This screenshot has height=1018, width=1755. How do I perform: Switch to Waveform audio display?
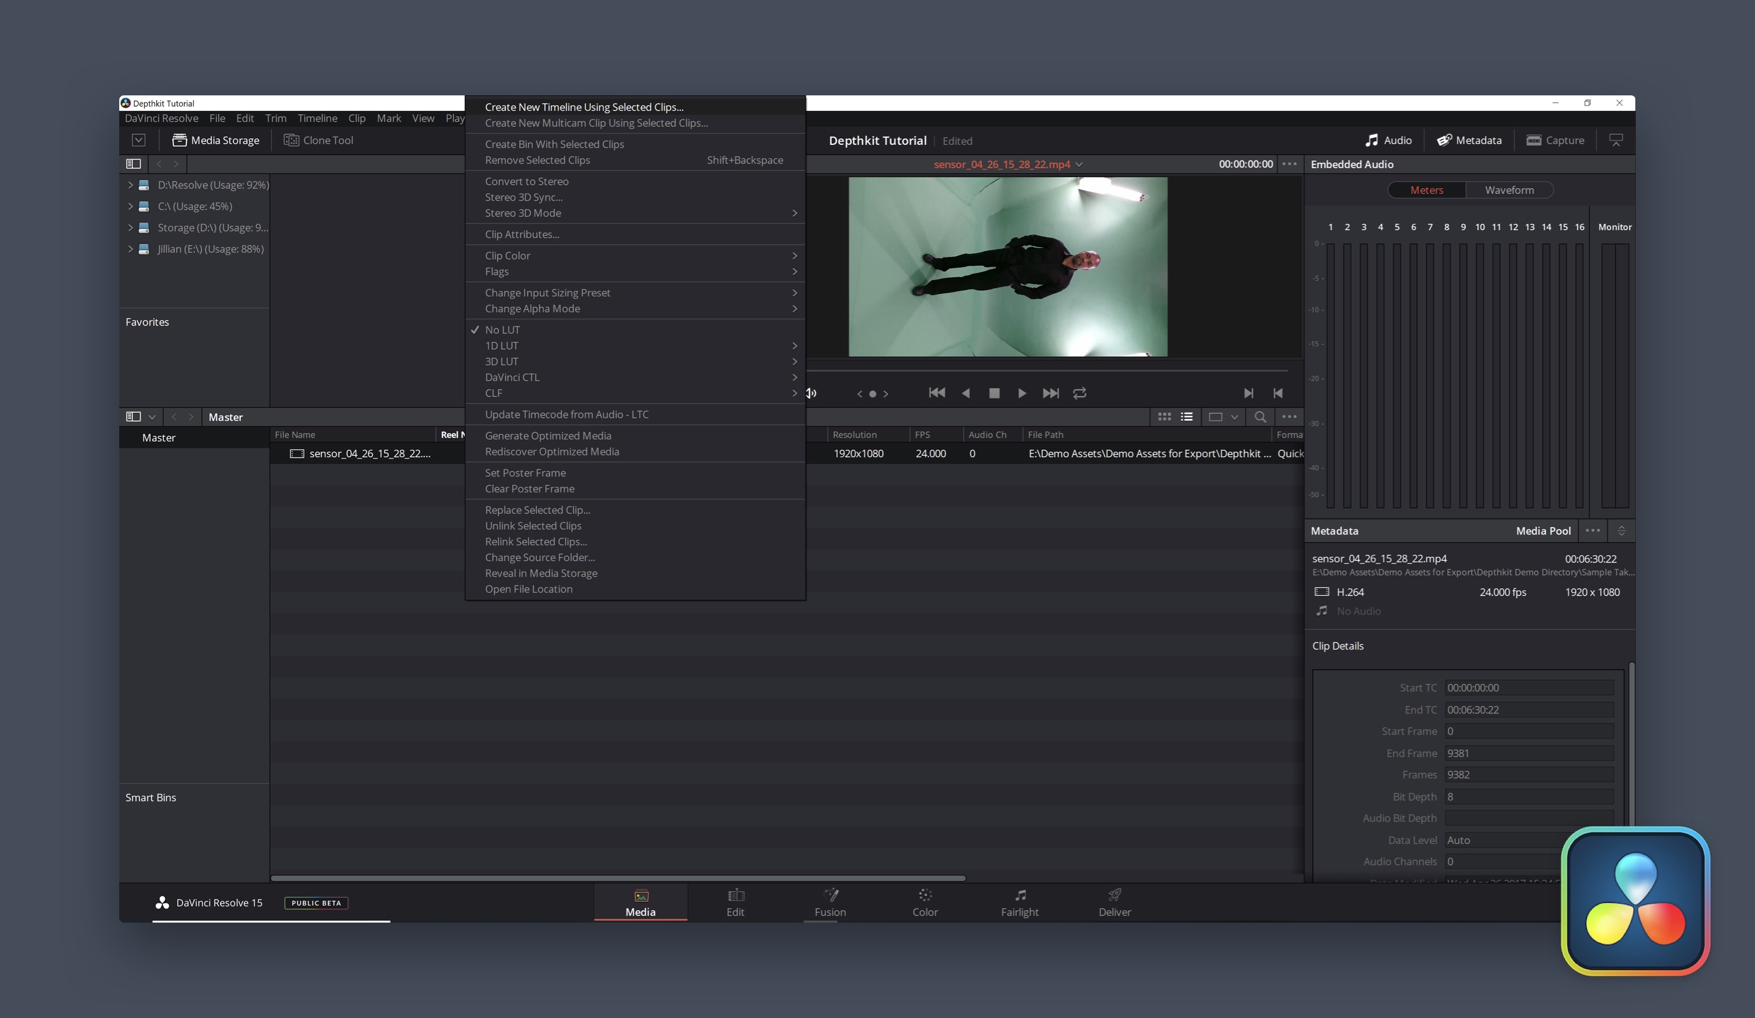click(x=1508, y=190)
